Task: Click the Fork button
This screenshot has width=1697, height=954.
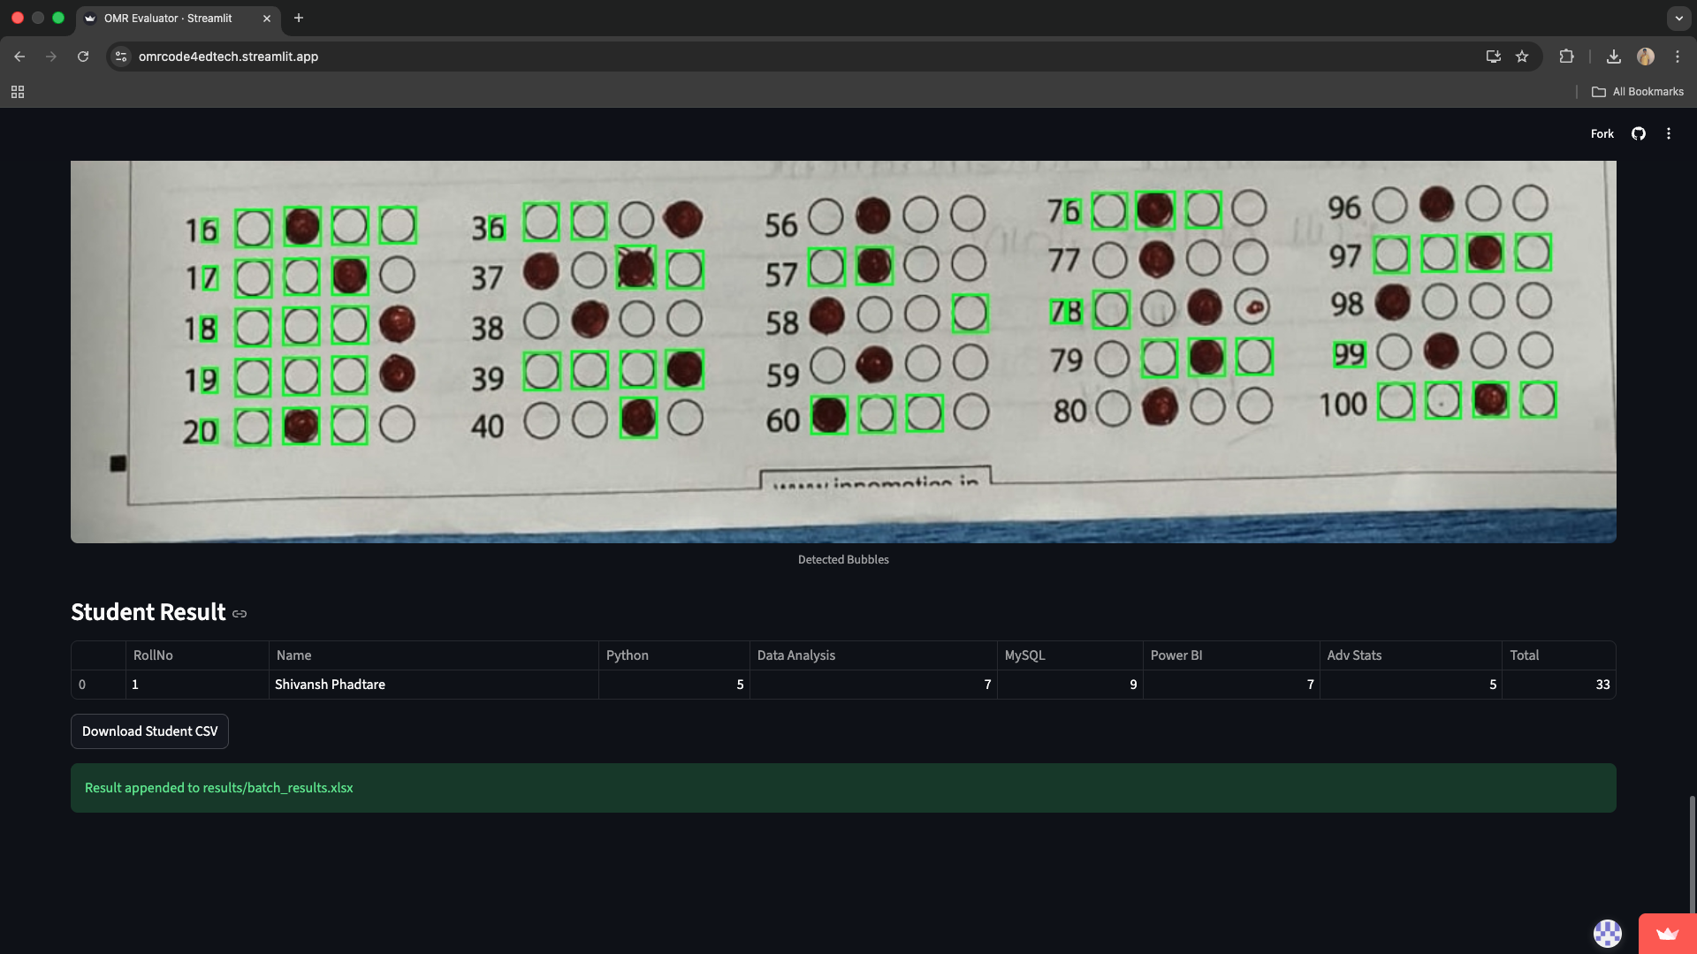Action: tap(1602, 133)
